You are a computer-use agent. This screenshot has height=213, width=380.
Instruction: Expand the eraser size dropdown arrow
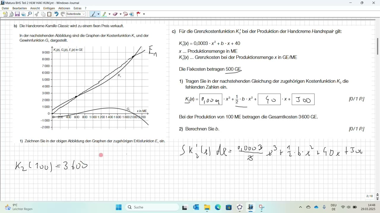pyautogui.click(x=121, y=14)
